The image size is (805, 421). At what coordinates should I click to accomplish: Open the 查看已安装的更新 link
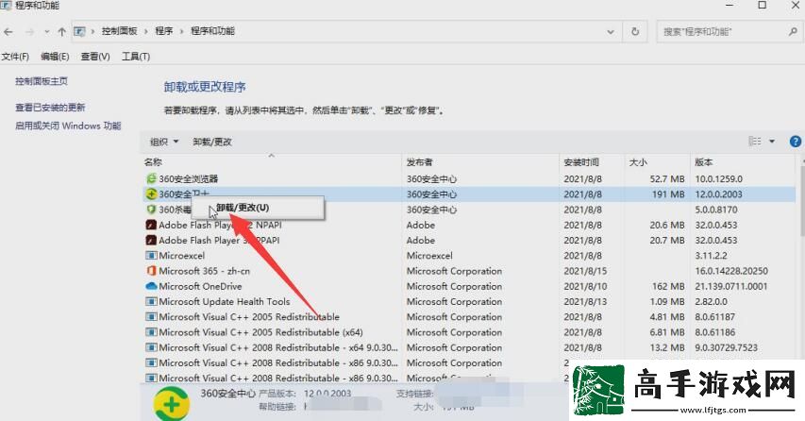[x=50, y=108]
